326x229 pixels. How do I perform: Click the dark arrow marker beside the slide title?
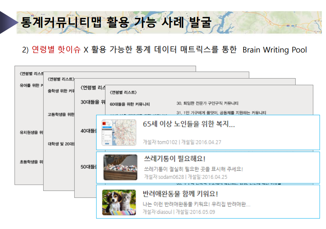(x=7, y=23)
